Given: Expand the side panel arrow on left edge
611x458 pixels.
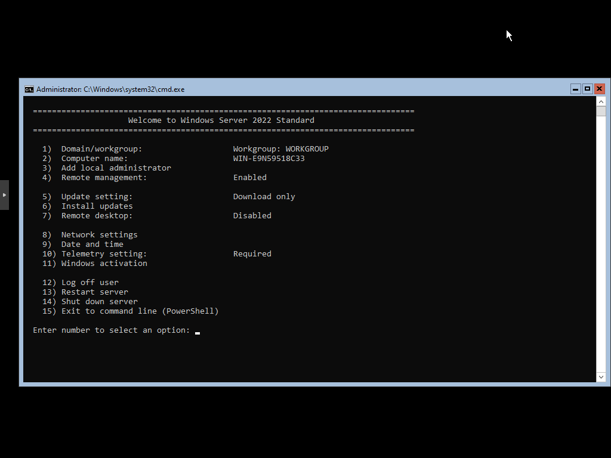Looking at the screenshot, I should [4, 195].
